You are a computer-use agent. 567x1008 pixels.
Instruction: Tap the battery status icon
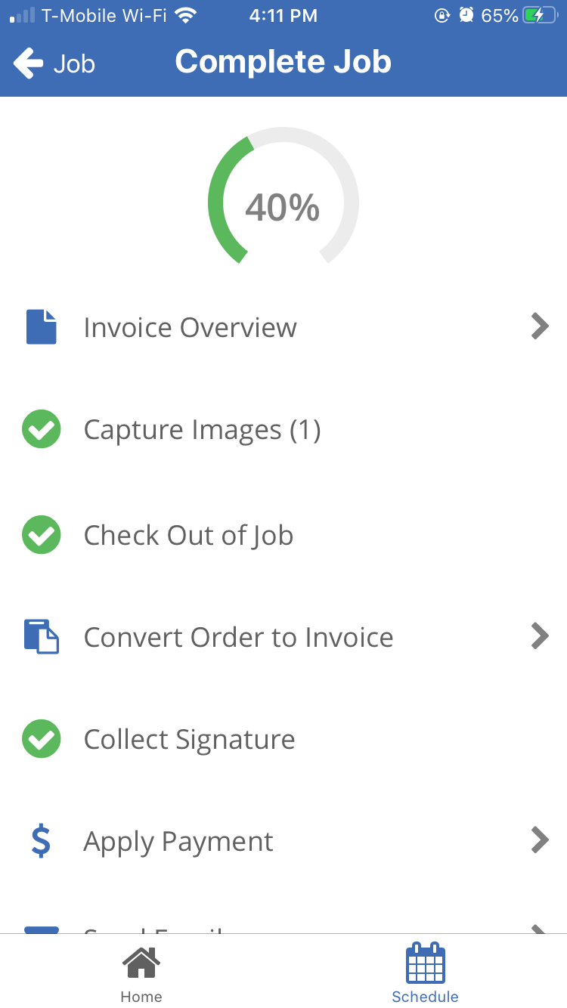(541, 15)
